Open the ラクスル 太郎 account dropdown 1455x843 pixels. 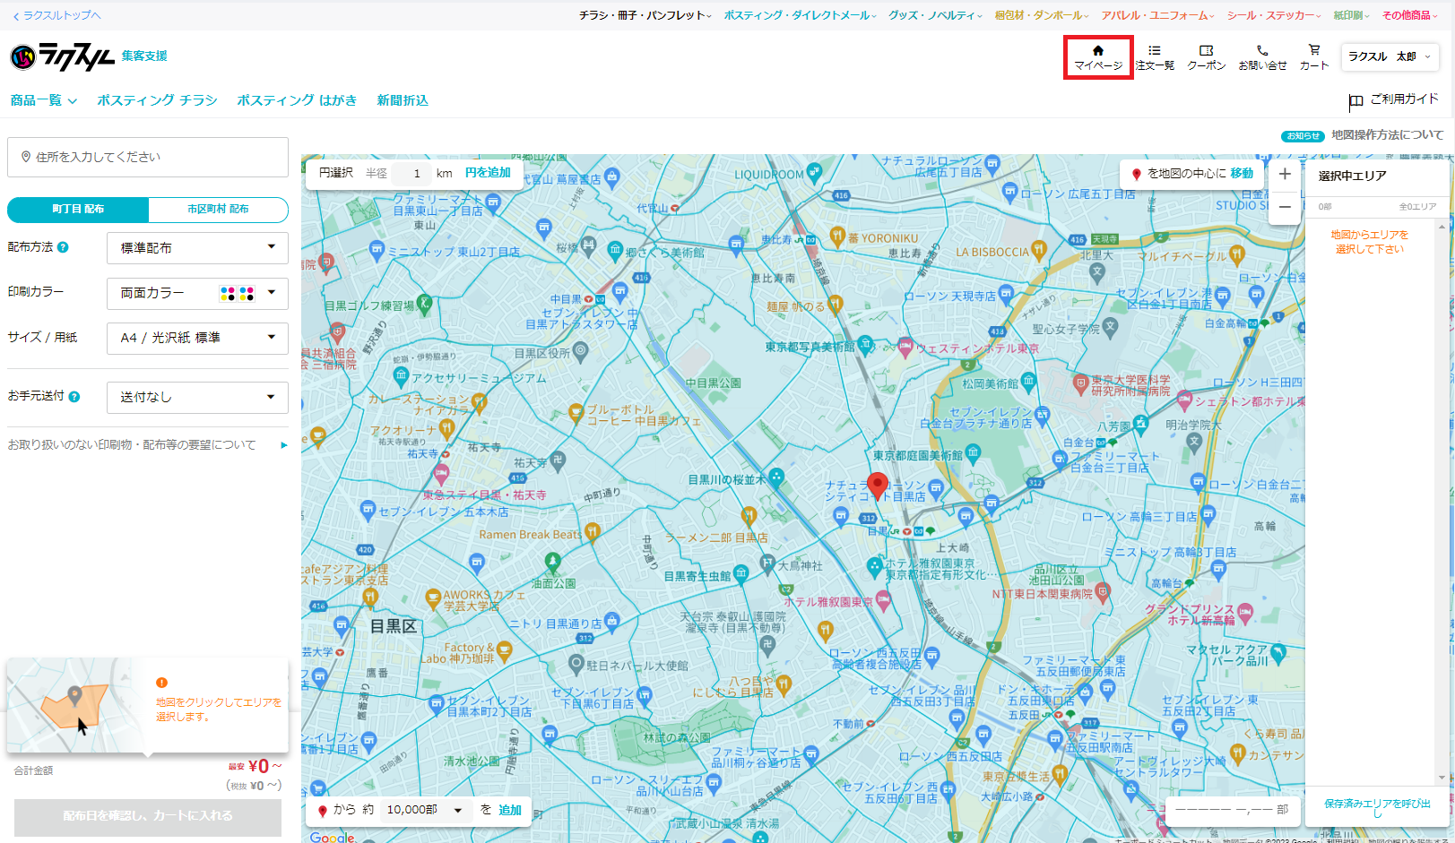coord(1390,56)
